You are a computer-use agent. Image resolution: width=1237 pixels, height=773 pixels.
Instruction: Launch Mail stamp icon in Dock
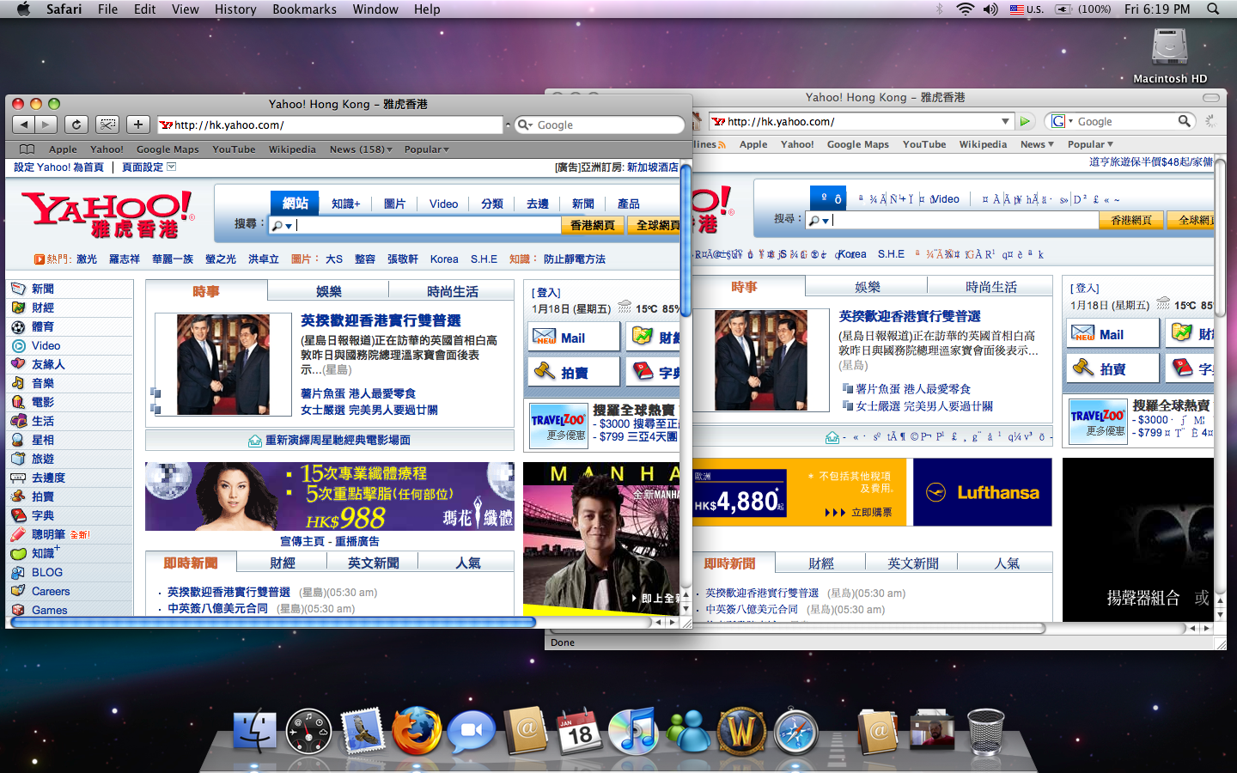click(362, 731)
